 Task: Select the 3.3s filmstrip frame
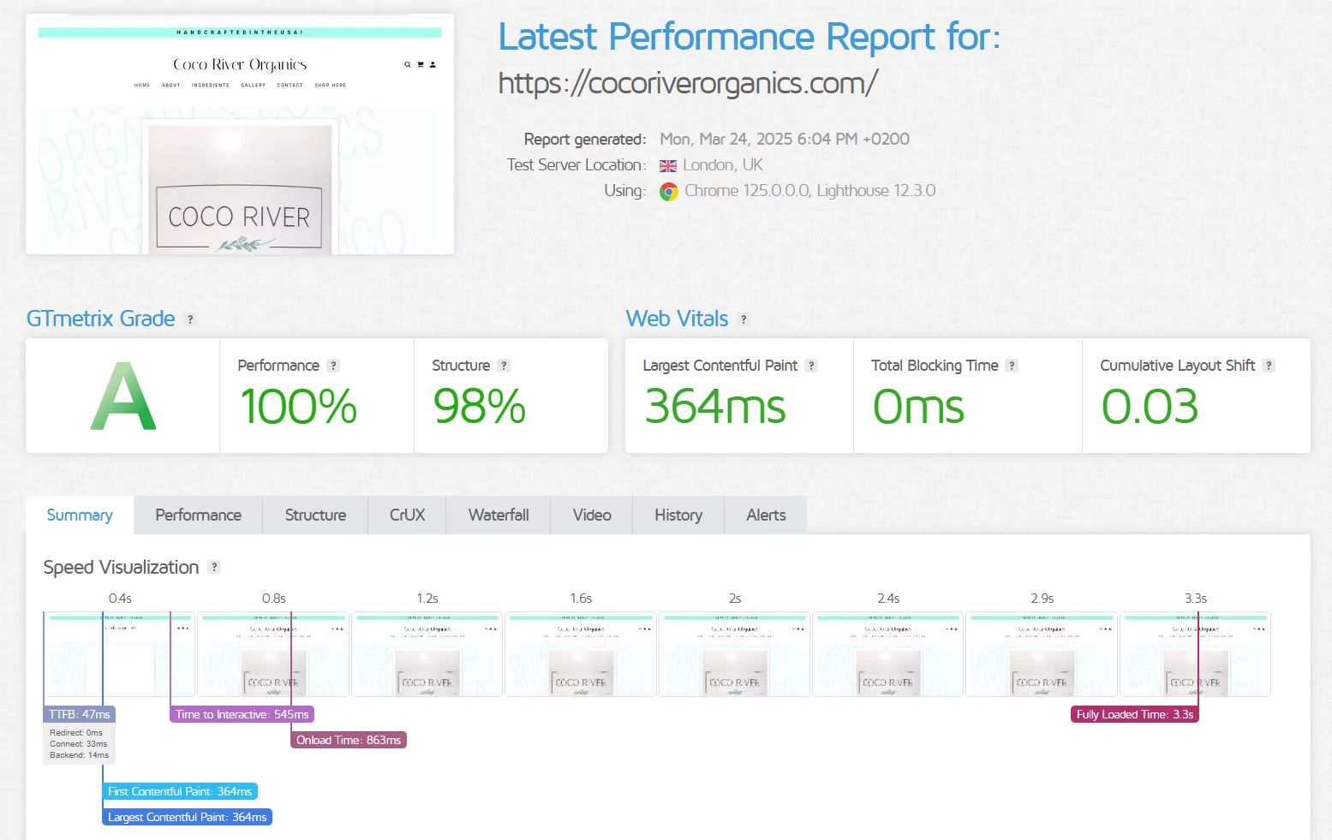point(1195,654)
